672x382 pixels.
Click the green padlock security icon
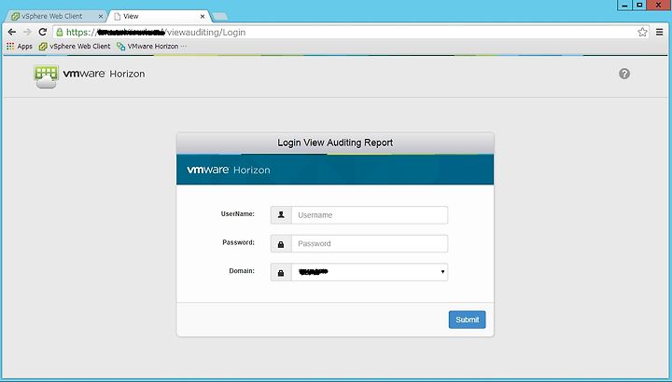(60, 32)
